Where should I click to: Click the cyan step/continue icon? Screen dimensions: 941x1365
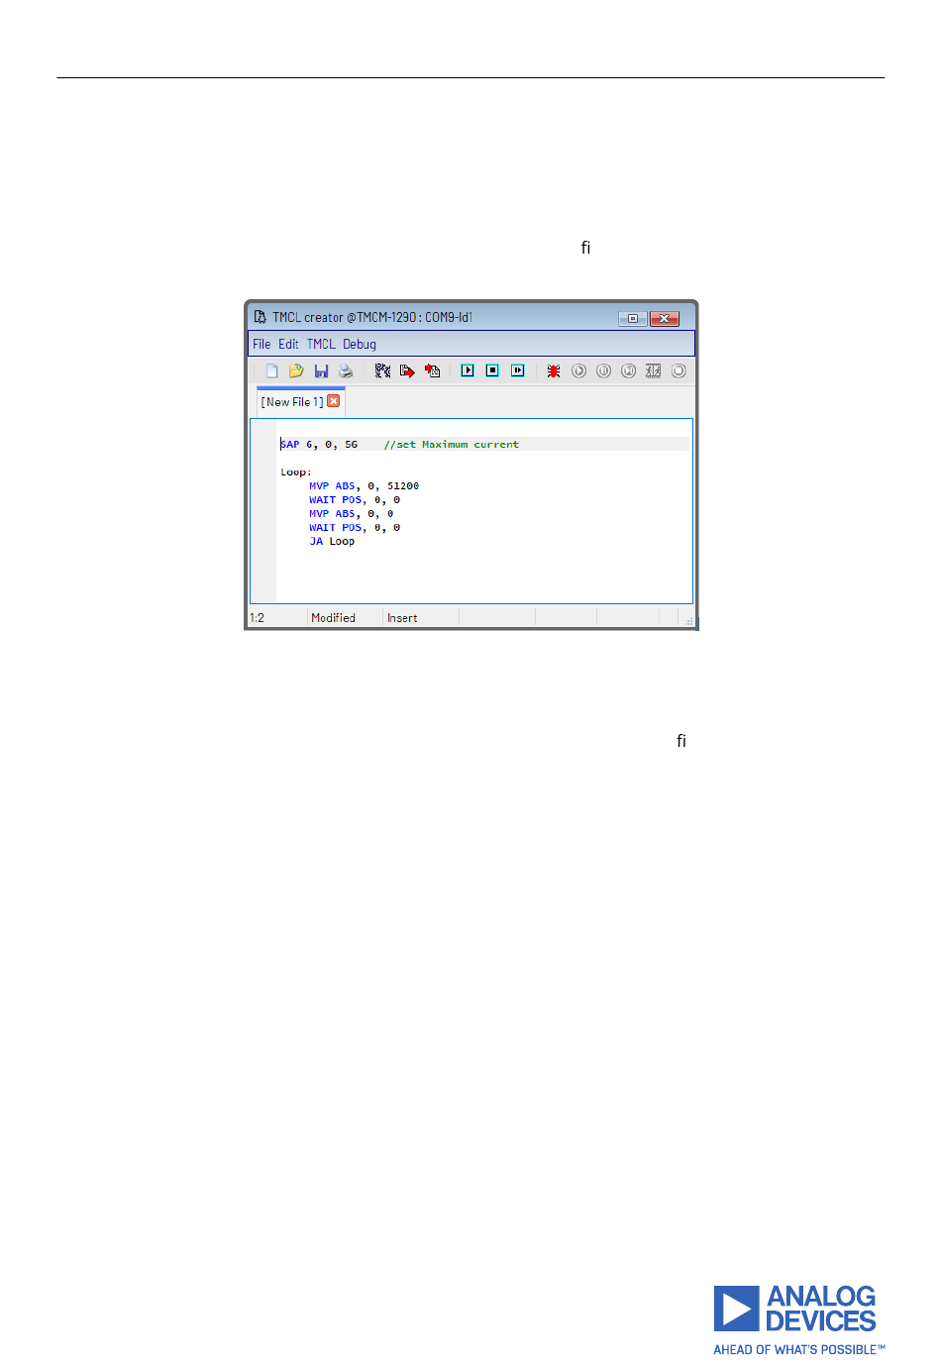click(x=517, y=370)
